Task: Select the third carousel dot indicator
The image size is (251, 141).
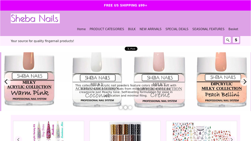Action: (x=130, y=107)
